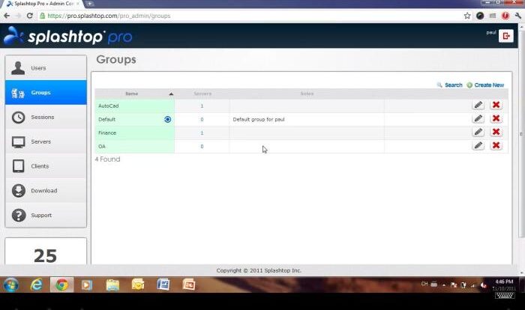Open Chrome wrench settings menu
The width and height of the screenshot is (525, 310).
(518, 16)
